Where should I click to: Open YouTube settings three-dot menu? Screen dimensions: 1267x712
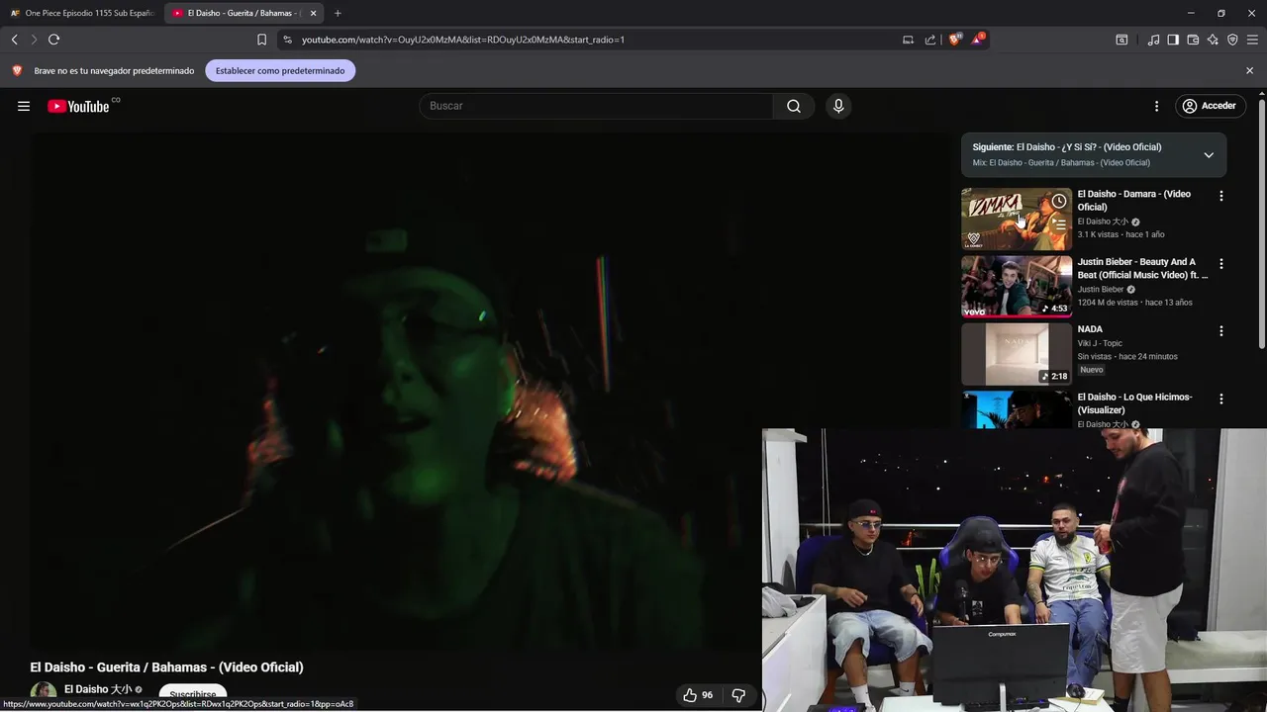(x=1156, y=106)
